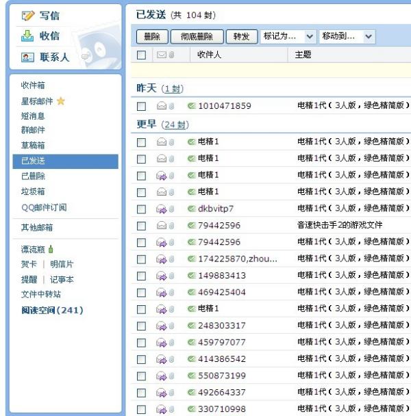Click the 转发 button
The width and height of the screenshot is (411, 416).
[x=241, y=36]
